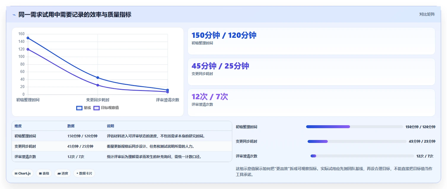Click 初稿整理时间 label on chart x-axis
This screenshot has width=447, height=189.
point(28,100)
